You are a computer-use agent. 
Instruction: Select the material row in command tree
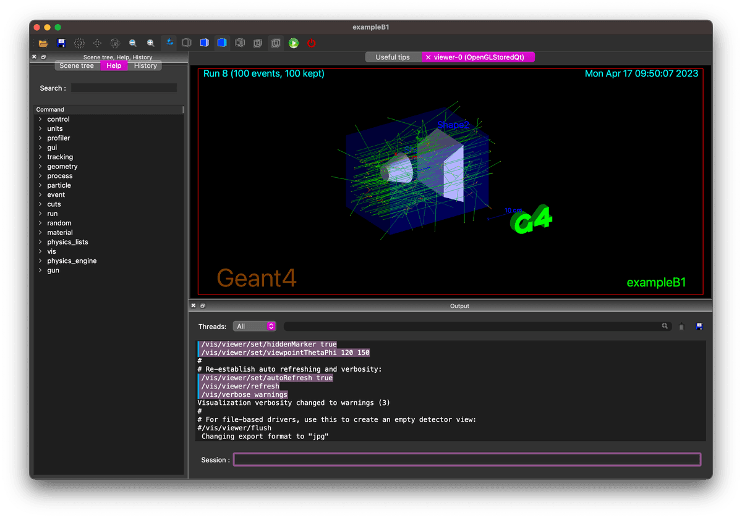pos(109,233)
